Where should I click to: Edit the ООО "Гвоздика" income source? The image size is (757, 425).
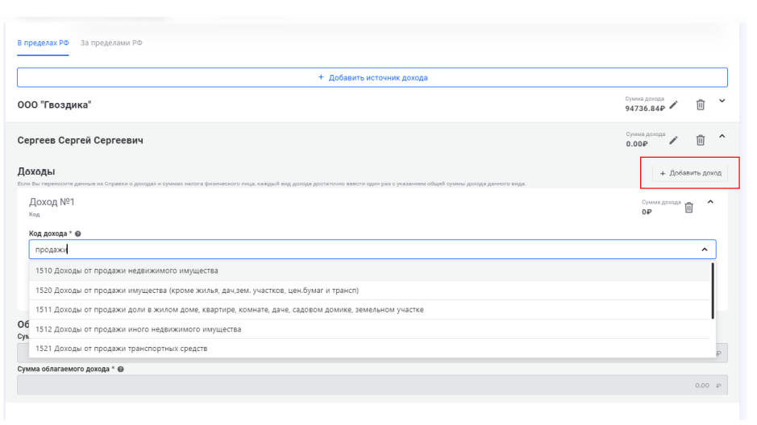[x=674, y=105]
